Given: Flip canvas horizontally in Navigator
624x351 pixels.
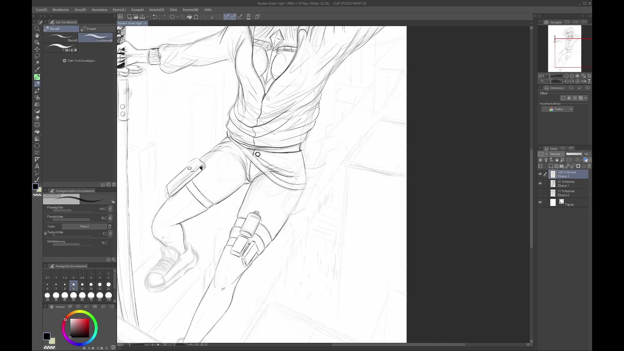Looking at the screenshot, I should [x=584, y=81].
